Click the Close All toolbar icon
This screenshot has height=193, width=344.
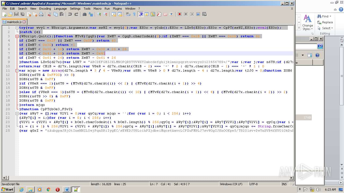pos(35,14)
